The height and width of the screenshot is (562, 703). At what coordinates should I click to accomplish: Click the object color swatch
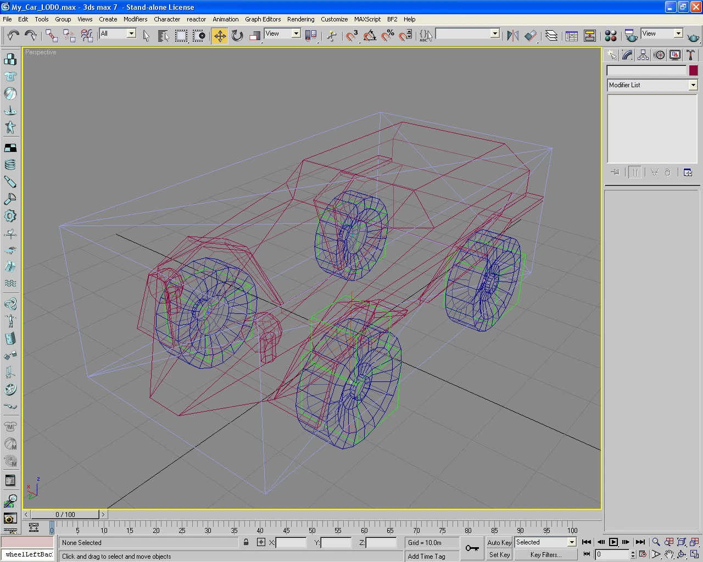tap(693, 70)
